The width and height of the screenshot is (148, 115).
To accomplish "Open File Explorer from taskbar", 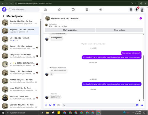I will click(47, 113).
